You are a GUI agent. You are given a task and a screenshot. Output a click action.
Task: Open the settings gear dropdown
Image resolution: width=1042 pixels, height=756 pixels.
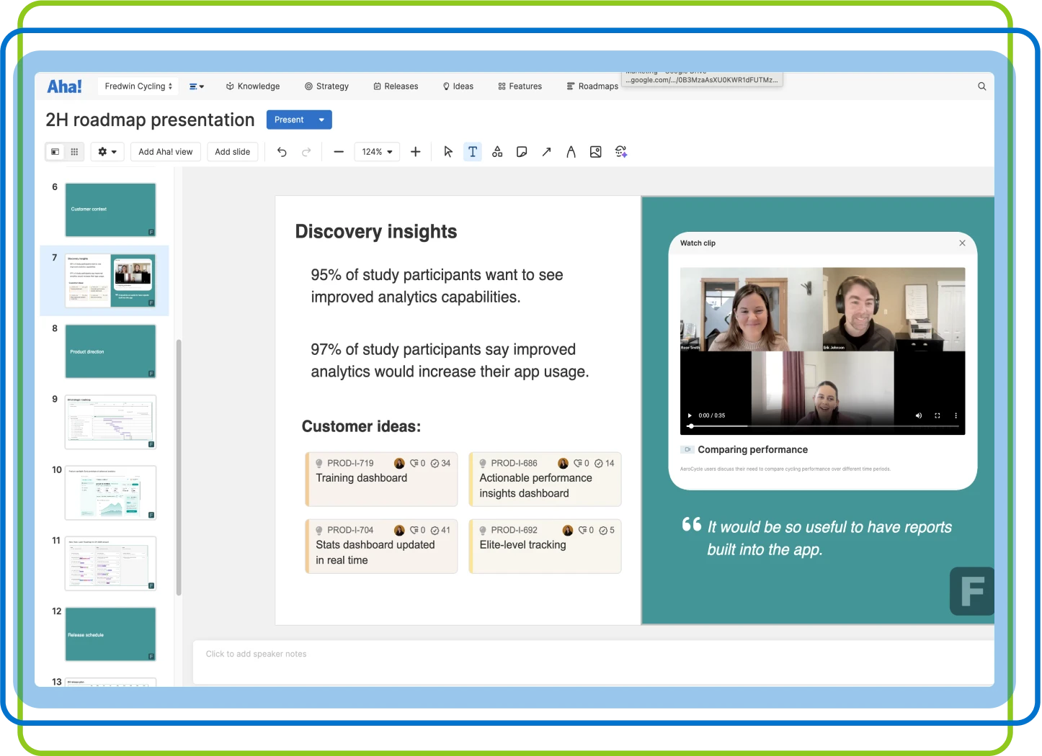click(x=107, y=152)
